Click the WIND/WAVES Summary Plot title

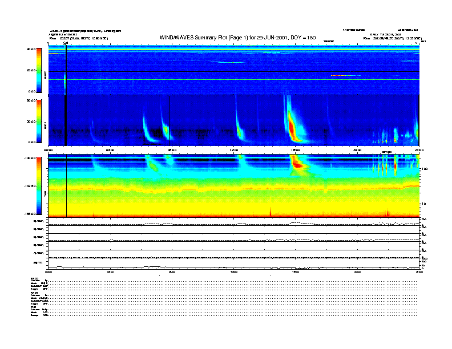click(237, 38)
